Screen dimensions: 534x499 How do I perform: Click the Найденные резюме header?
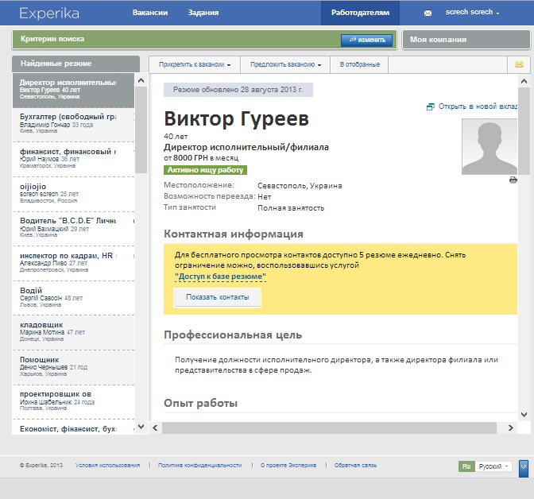[x=75, y=64]
